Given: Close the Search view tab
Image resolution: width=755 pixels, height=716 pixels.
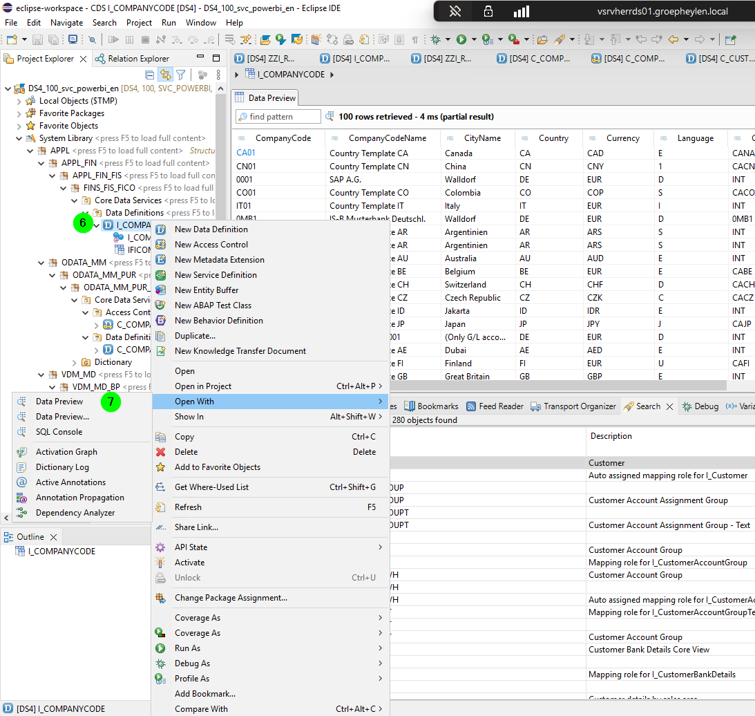Looking at the screenshot, I should pyautogui.click(x=669, y=406).
